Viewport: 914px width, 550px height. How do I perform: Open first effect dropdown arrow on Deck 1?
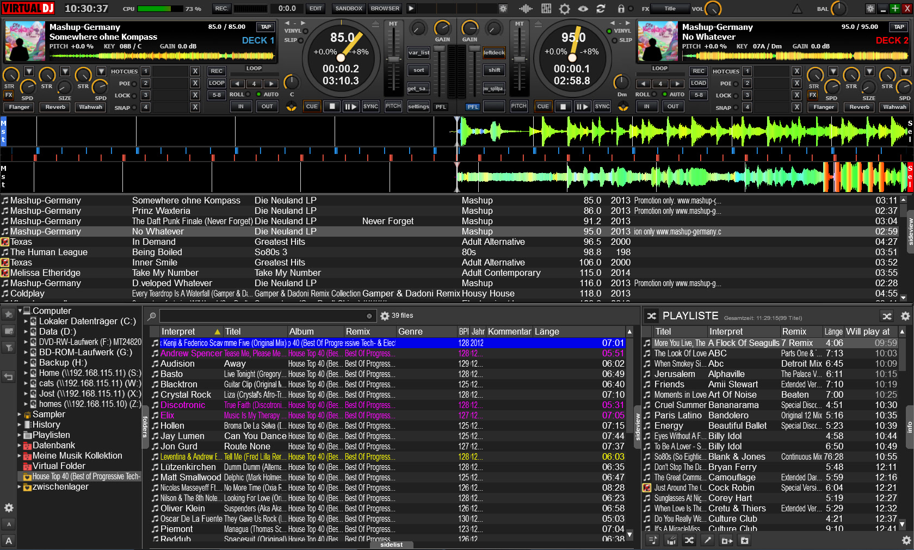pos(29,71)
